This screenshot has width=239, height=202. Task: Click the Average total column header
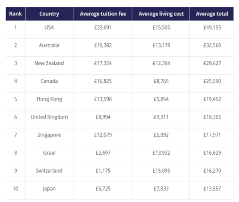click(x=212, y=14)
